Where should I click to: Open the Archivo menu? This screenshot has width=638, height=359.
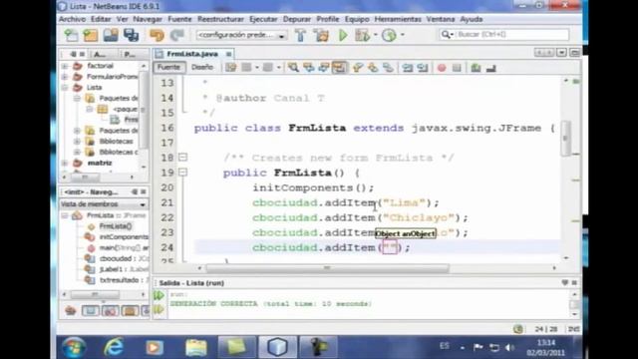click(x=72, y=19)
